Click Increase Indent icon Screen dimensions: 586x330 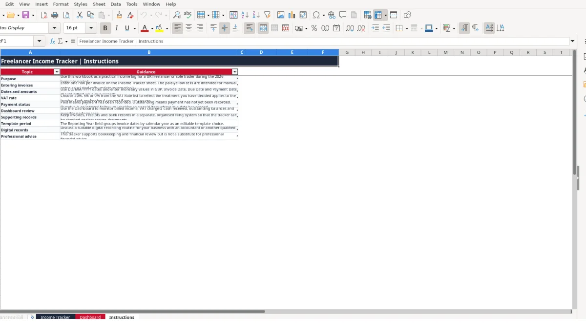tap(375, 28)
